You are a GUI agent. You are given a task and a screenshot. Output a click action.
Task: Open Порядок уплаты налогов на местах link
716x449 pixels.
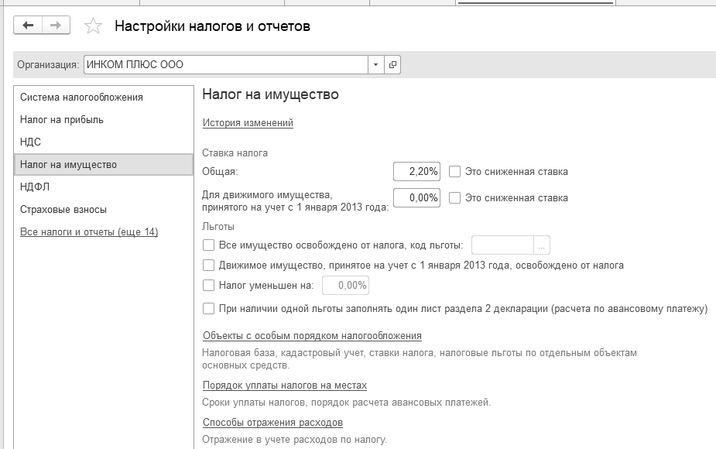[x=285, y=386]
